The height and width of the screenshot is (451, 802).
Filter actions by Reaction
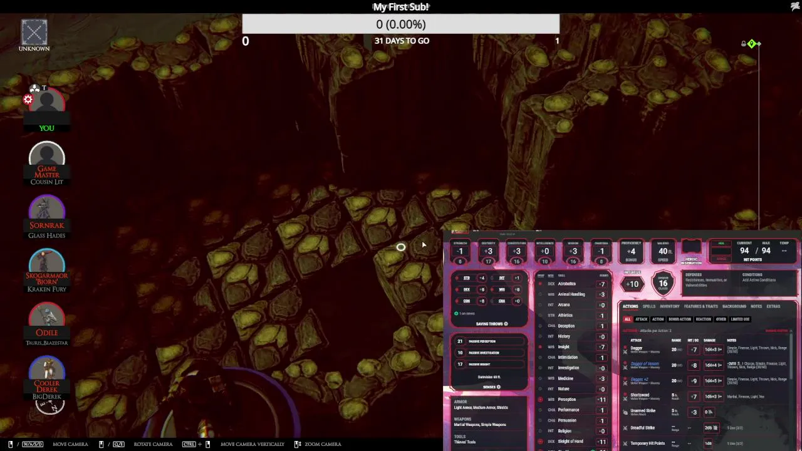click(704, 319)
